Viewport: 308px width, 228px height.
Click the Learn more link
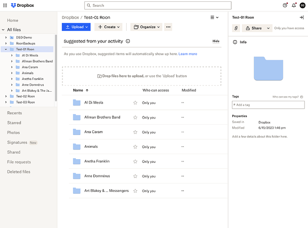(x=188, y=54)
